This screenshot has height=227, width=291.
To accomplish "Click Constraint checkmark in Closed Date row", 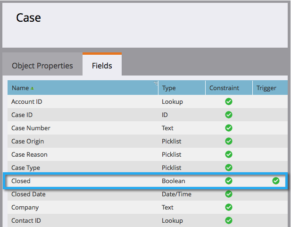I will point(229,194).
